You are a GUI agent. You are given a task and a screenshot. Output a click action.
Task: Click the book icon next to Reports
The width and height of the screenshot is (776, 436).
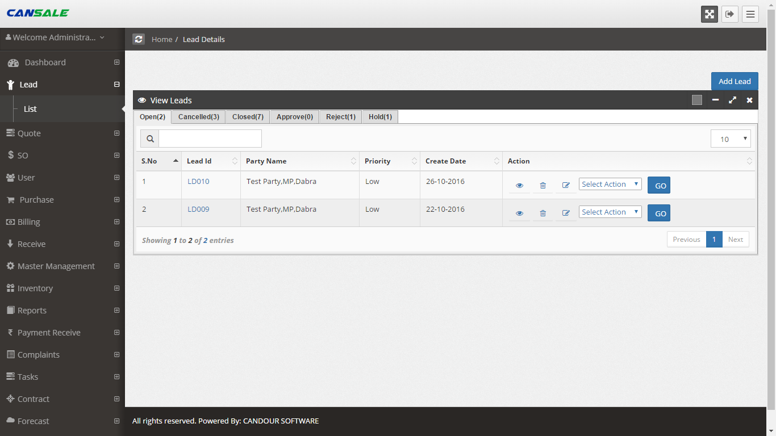click(10, 310)
